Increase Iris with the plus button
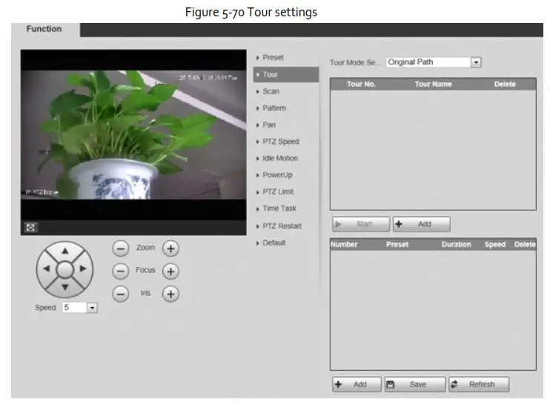 170,294
